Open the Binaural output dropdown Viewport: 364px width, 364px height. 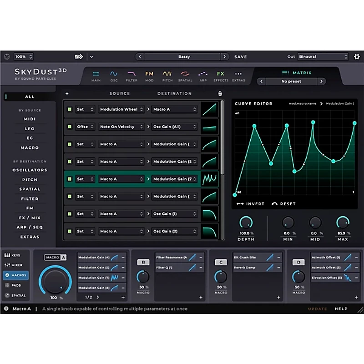[x=323, y=56]
